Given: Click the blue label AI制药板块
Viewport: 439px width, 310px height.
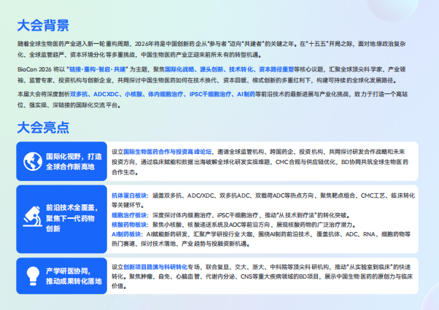Looking at the screenshot, I should click(x=126, y=234).
